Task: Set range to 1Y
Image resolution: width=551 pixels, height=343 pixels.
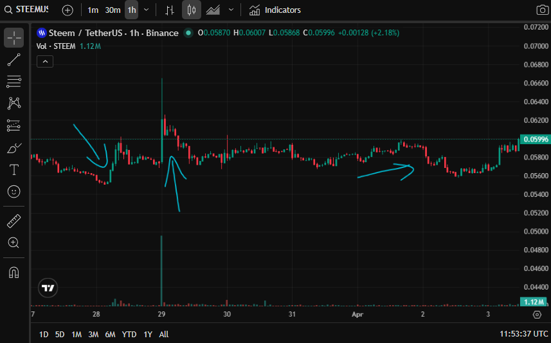Action: click(148, 334)
